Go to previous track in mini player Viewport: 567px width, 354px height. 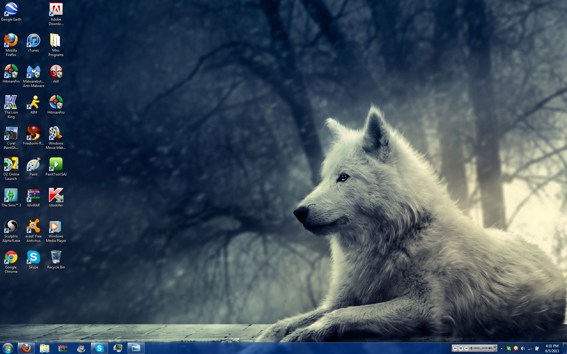(455, 348)
